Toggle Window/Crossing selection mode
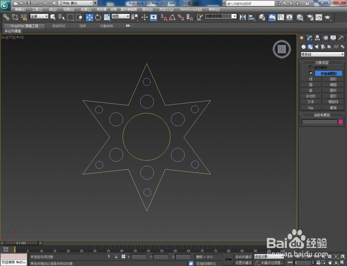This screenshot has height=266, width=347. [79, 17]
